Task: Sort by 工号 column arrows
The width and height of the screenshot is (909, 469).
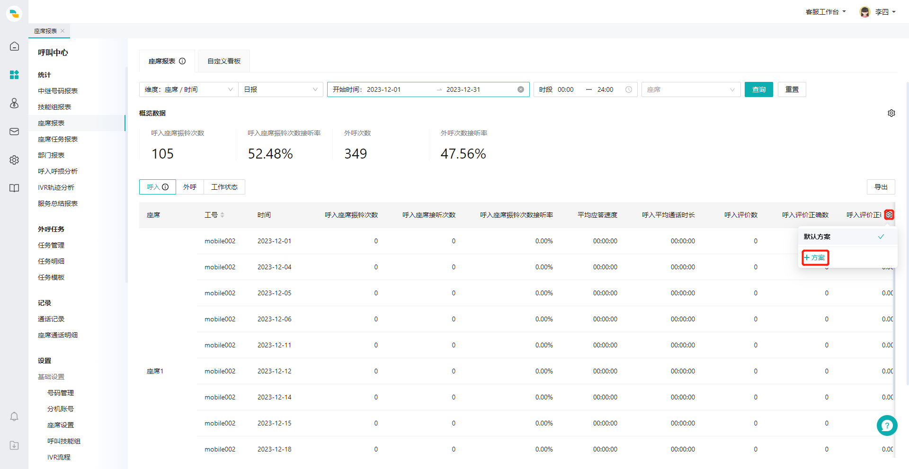Action: pos(222,215)
